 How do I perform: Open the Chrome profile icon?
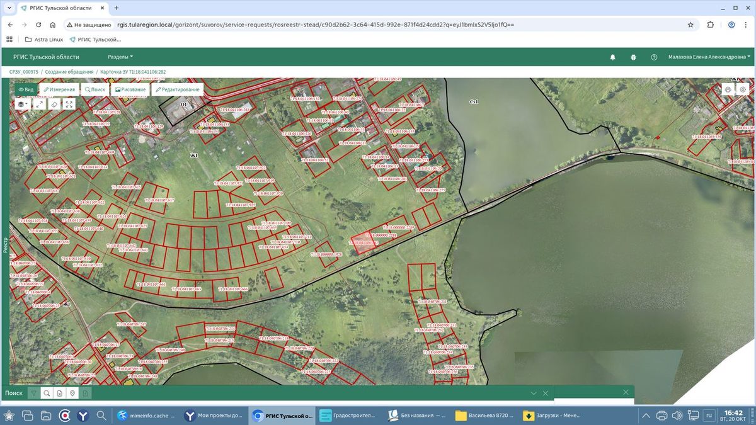click(731, 25)
